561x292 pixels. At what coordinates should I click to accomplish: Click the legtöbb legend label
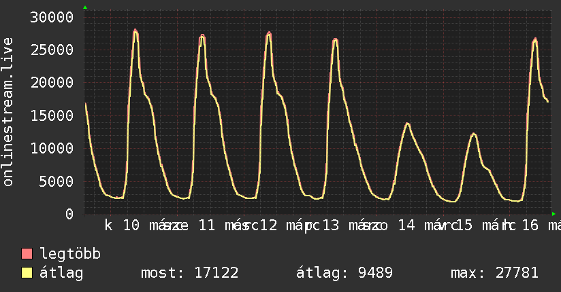click(x=70, y=253)
